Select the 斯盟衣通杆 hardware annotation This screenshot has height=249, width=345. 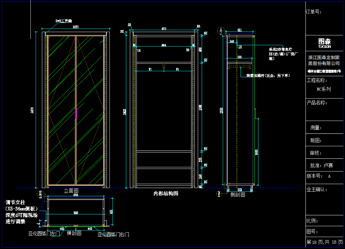pos(268,76)
